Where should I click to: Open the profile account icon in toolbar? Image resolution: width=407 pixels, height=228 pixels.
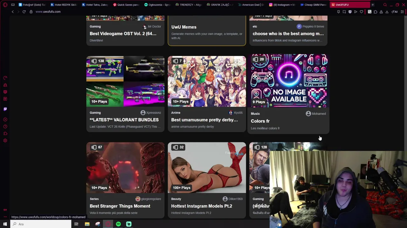[381, 12]
